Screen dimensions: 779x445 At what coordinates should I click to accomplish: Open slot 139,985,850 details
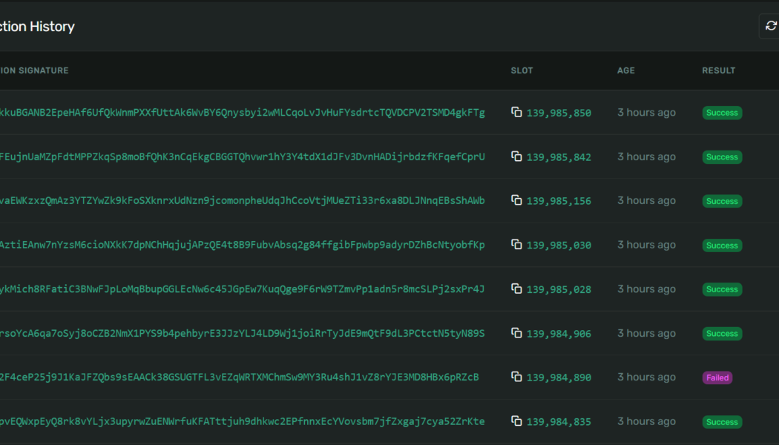pyautogui.click(x=560, y=112)
